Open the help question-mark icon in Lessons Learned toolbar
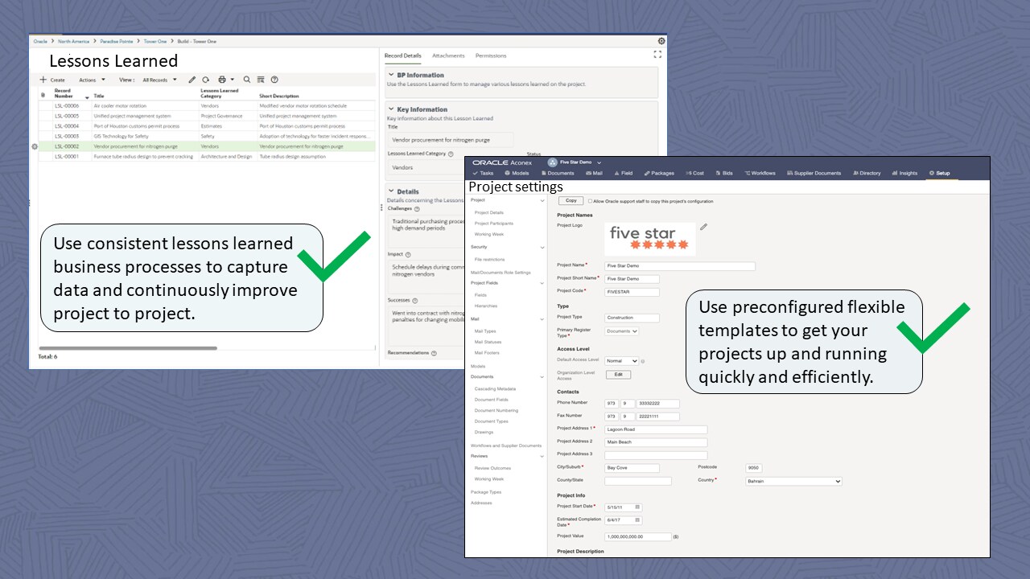The image size is (1030, 579). 274,80
